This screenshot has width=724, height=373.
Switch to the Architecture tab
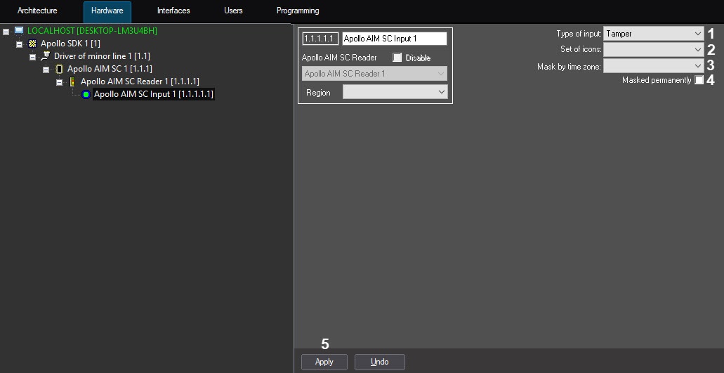pos(37,11)
